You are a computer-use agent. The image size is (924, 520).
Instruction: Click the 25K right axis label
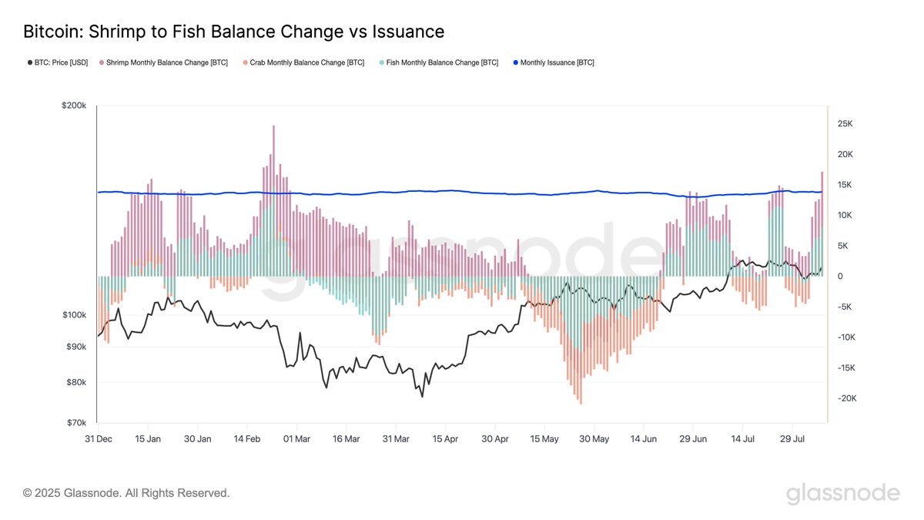[845, 124]
